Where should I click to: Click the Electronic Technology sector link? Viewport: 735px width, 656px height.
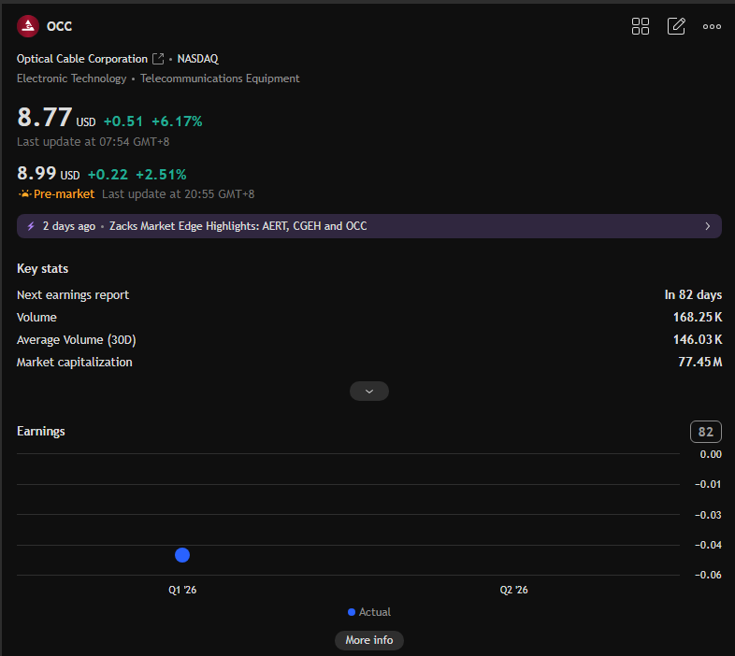pyautogui.click(x=71, y=78)
